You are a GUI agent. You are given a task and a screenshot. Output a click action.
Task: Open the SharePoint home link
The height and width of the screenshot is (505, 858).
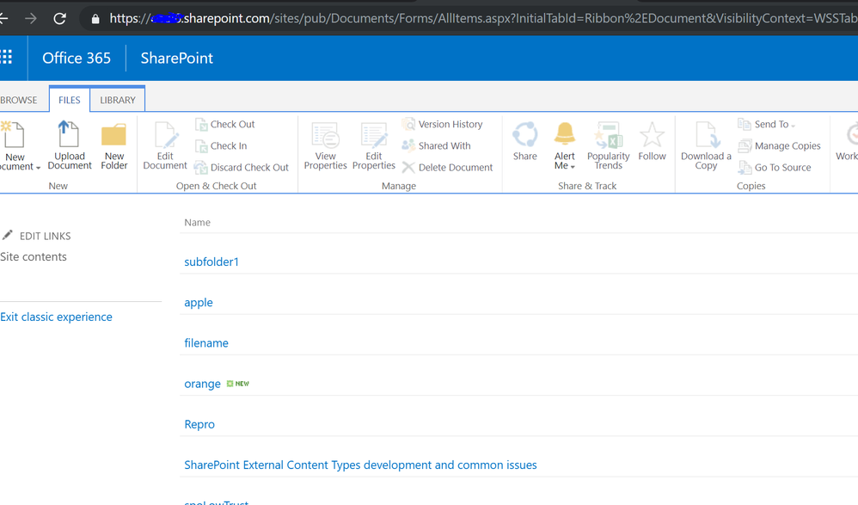click(177, 58)
